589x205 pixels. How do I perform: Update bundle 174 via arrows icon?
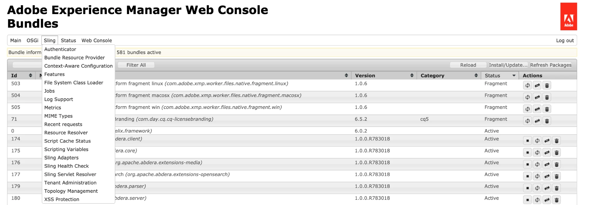tap(547, 141)
